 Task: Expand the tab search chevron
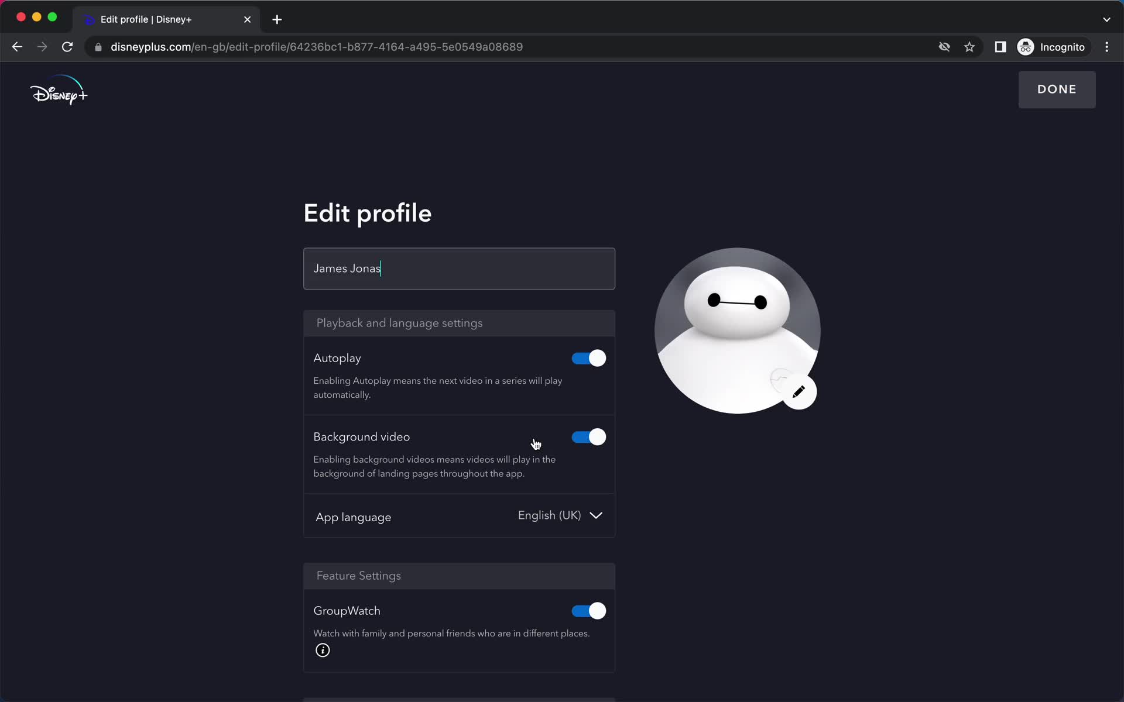(1106, 19)
